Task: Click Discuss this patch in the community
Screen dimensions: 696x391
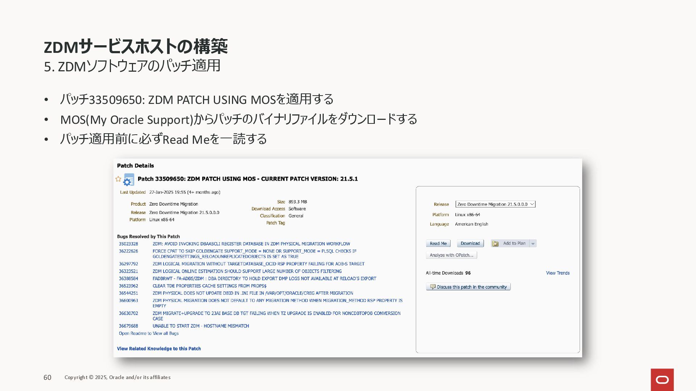Action: click(468, 287)
